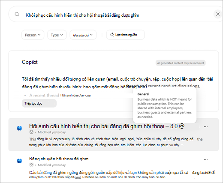
Task: Click the Copilot summary paragraph starting Tôi đã tìm thấy
Action: coord(118,83)
